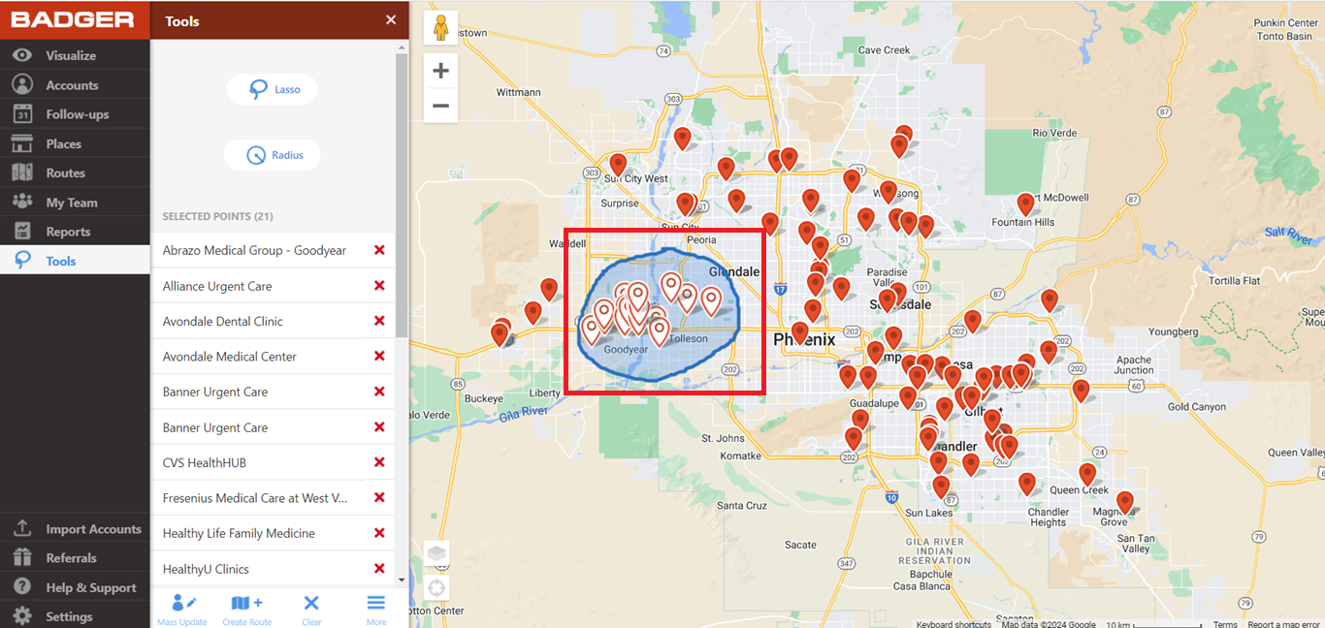Open the Accounts section
Viewport: 1325px width, 628px height.
75,85
